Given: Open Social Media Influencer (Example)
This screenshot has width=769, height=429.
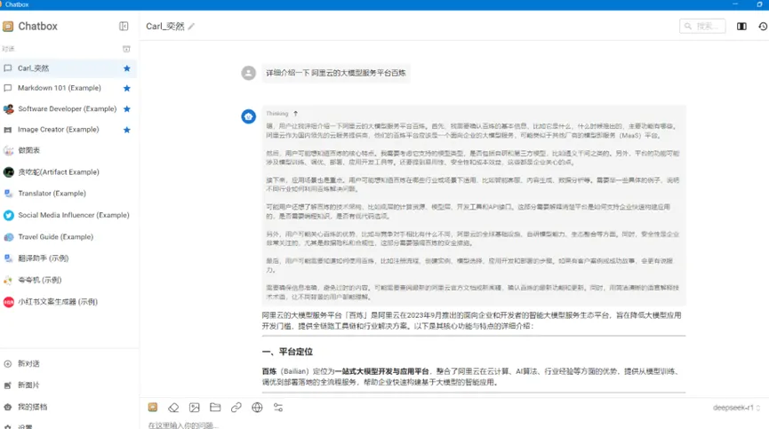Looking at the screenshot, I should (68, 215).
